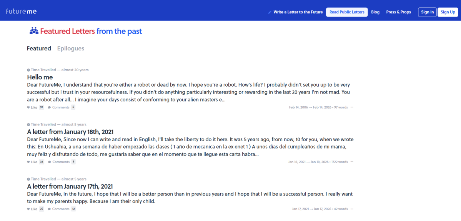This screenshot has width=461, height=221.
Task: Open the January 17th letter ellipsis menu
Action: pyautogui.click(x=352, y=209)
